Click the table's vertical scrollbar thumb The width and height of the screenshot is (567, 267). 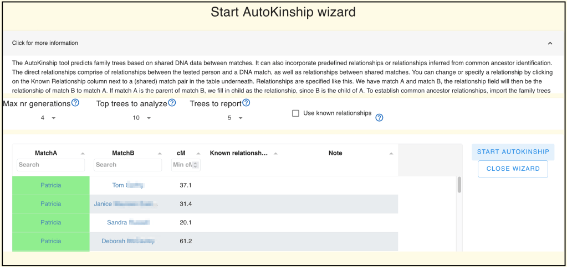click(x=459, y=185)
